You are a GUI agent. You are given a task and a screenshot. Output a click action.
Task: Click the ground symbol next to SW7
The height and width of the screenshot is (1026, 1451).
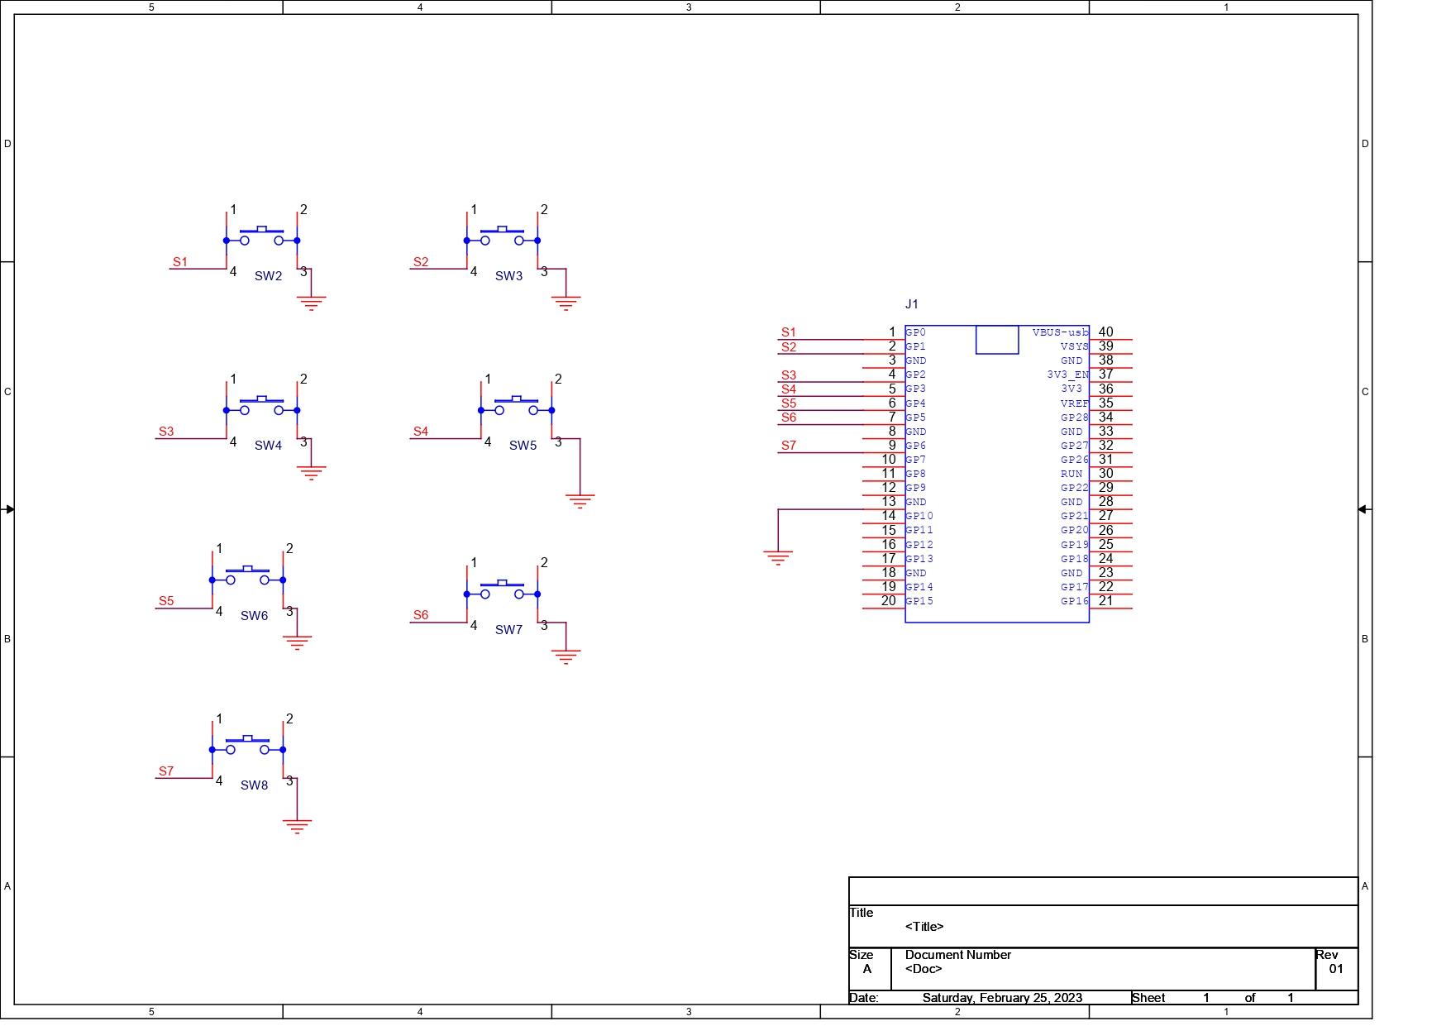[566, 656]
